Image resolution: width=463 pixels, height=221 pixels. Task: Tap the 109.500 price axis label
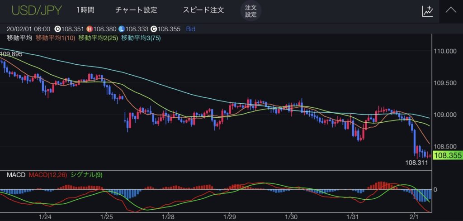pos(445,83)
